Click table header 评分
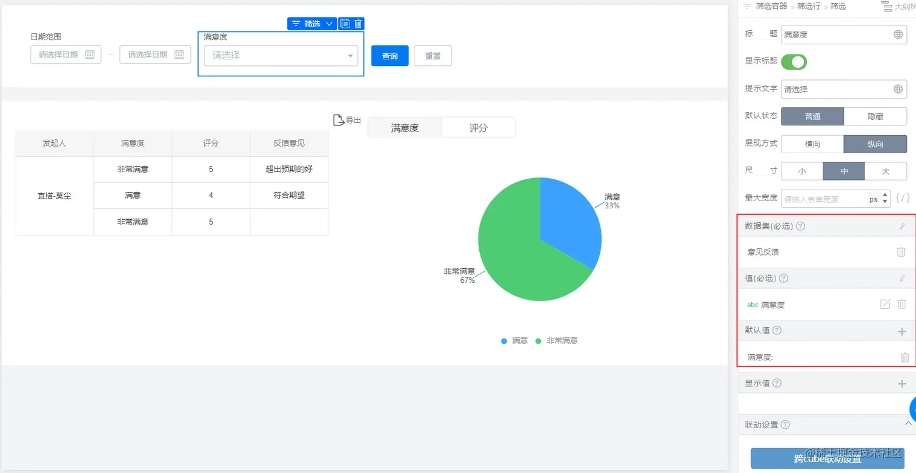Screen dimensions: 916x473 click(211, 144)
